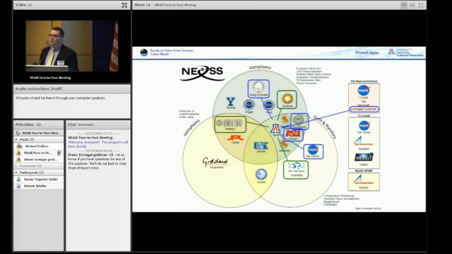Click the participant icon beside Kostas Tsigaridis
This screenshot has height=254, width=452.
(x=19, y=179)
